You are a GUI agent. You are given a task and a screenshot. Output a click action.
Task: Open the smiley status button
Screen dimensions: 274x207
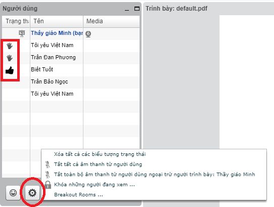click(13, 193)
